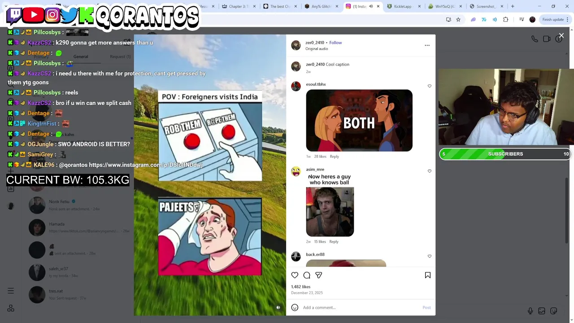The height and width of the screenshot is (323, 574).
Task: Switch to the Any% Glitch tab
Action: (x=321, y=6)
